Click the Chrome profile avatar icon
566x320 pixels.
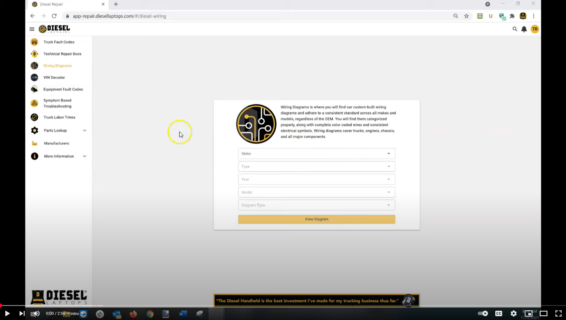[523, 16]
